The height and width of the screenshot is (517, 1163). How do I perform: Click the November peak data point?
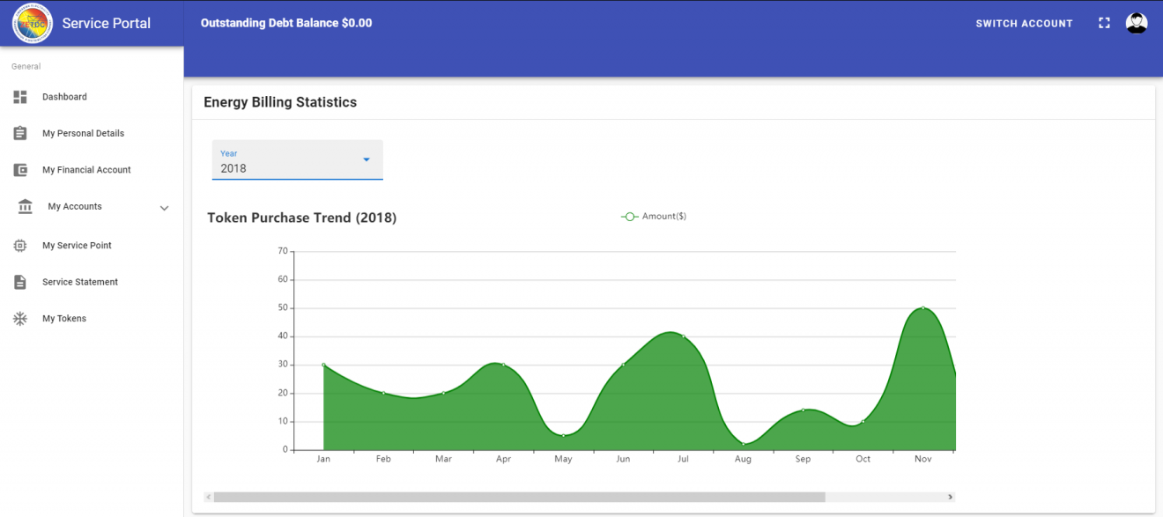click(x=922, y=308)
